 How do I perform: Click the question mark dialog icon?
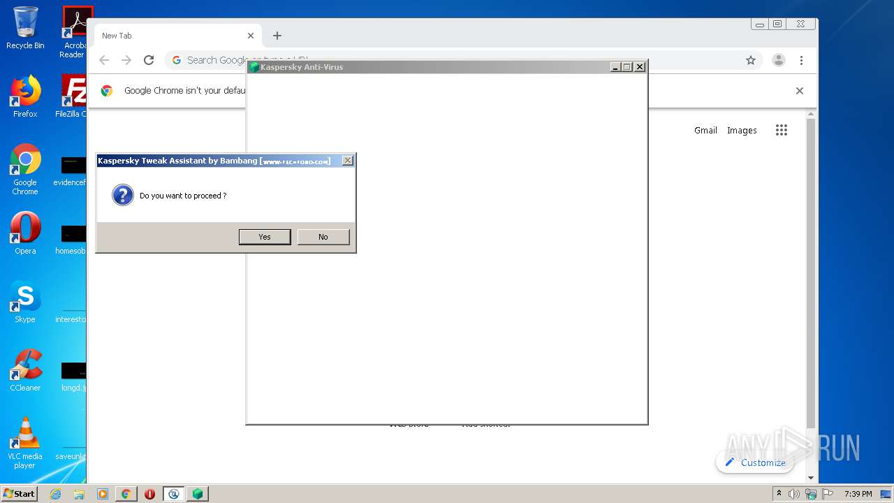click(x=122, y=195)
